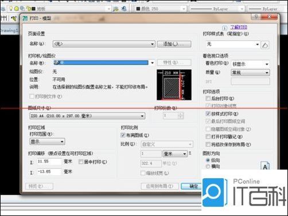The height and width of the screenshot is (216, 288).
Task: Open the 打印样式表 无 dropdown
Action: click(233, 45)
